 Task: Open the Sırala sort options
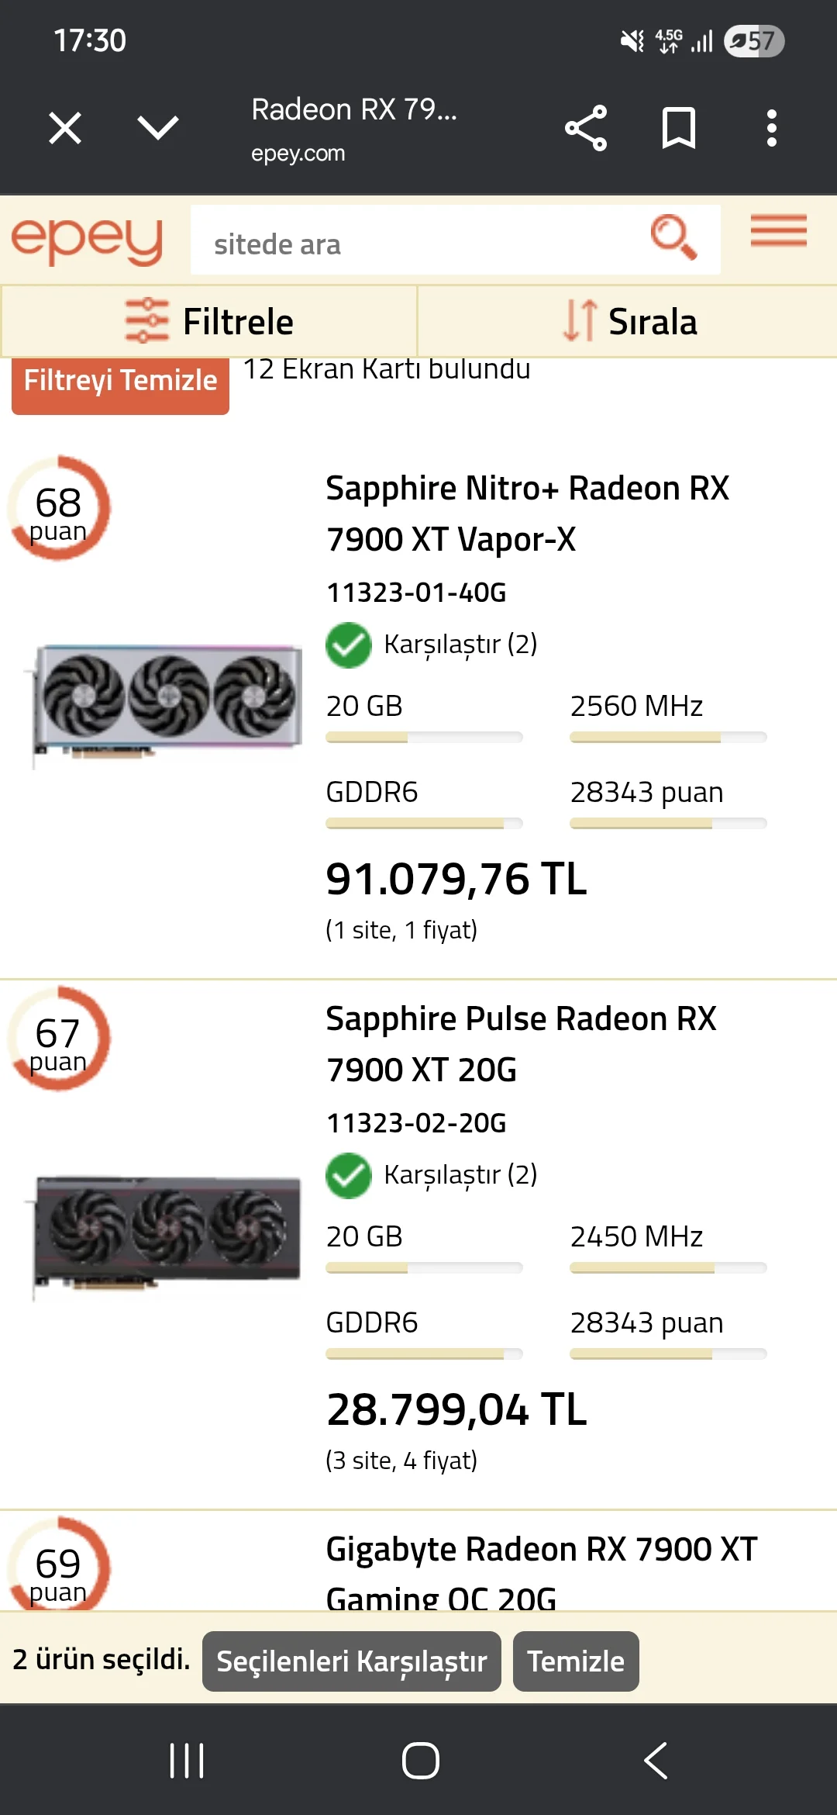pyautogui.click(x=628, y=322)
